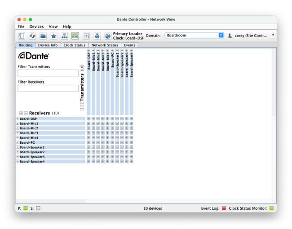Open the Choose Dante Interfaces network icon

click(x=64, y=35)
